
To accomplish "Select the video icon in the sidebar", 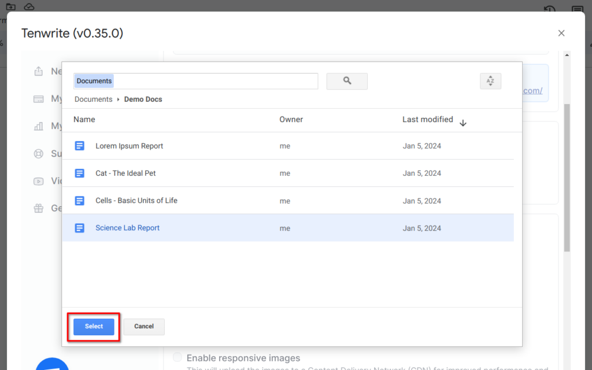I will (x=38, y=180).
